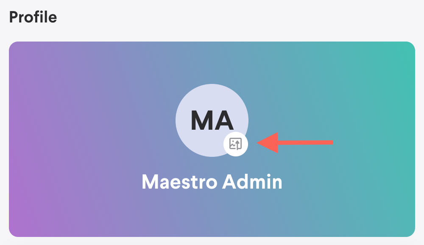Image resolution: width=424 pixels, height=245 pixels.
Task: Open the avatar image upload badge
Action: point(235,144)
